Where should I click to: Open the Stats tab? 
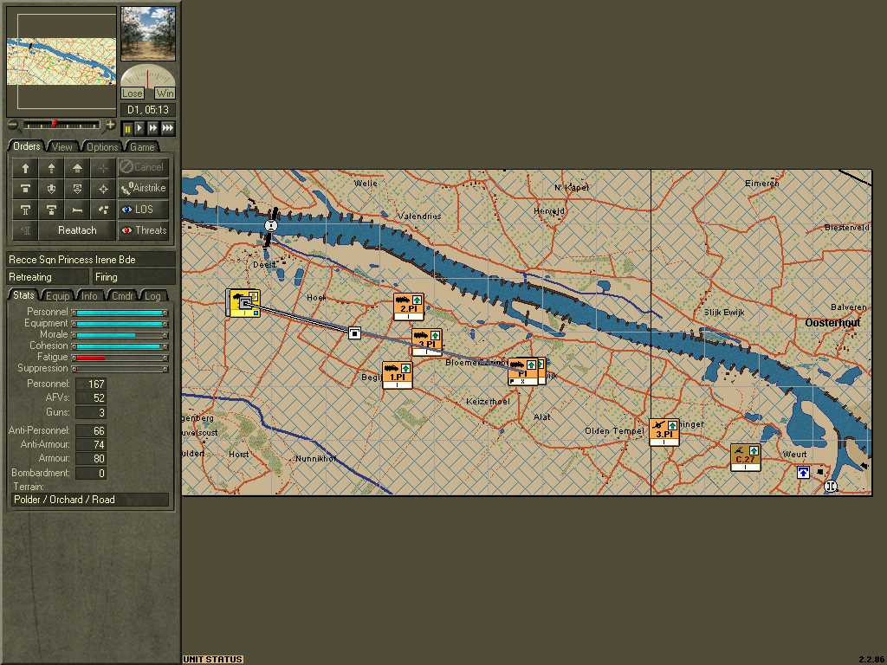point(23,295)
